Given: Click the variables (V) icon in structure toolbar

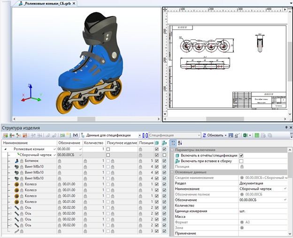Looking at the screenshot, I should point(75,135).
